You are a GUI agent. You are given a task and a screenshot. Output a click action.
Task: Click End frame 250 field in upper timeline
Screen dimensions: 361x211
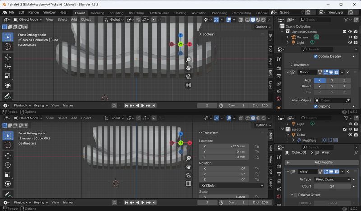click(260, 105)
